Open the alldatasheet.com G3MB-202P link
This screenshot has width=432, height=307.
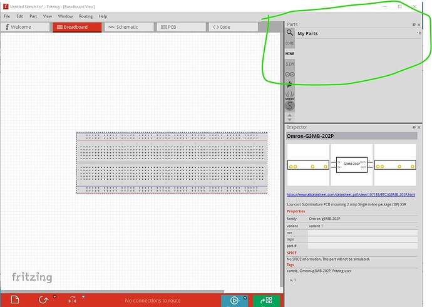[351, 195]
